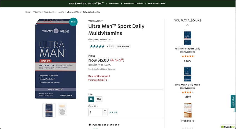Open Probiotic 10 product title
236x129 pixels.
pos(187,121)
